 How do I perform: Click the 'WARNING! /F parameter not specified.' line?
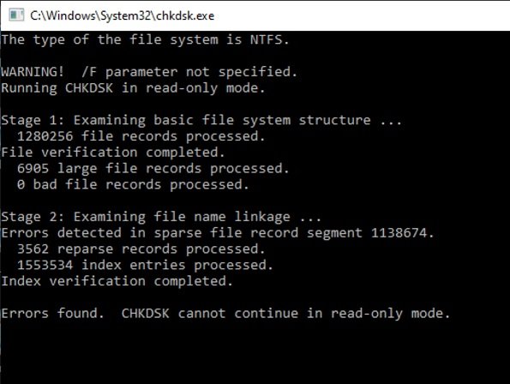[149, 72]
